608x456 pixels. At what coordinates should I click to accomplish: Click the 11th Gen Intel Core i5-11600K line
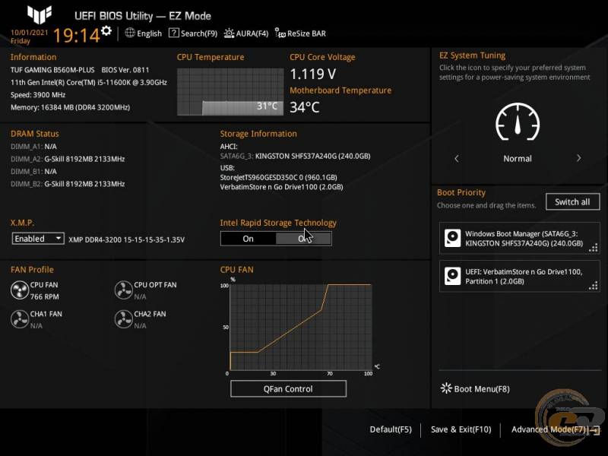(x=89, y=82)
